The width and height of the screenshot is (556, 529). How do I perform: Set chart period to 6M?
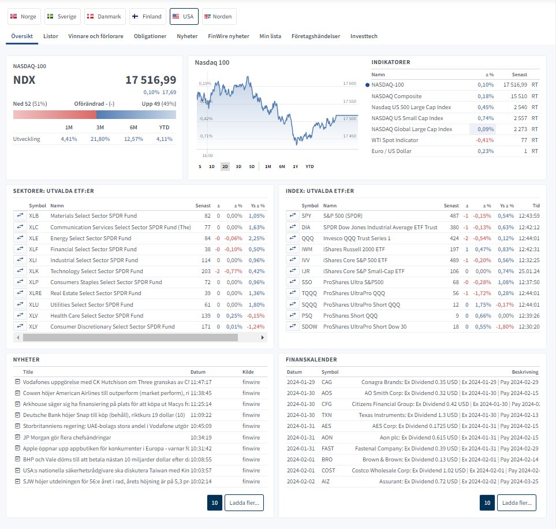click(282, 166)
